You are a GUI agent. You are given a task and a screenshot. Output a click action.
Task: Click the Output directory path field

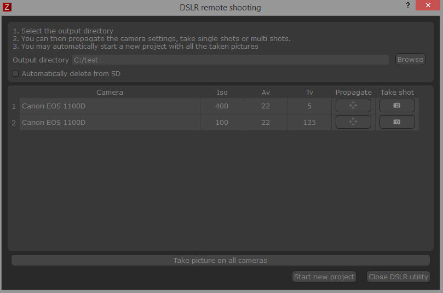click(230, 60)
